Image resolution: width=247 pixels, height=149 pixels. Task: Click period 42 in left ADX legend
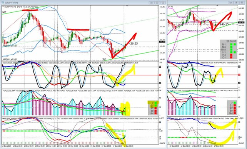pyautogui.click(x=152, y=108)
